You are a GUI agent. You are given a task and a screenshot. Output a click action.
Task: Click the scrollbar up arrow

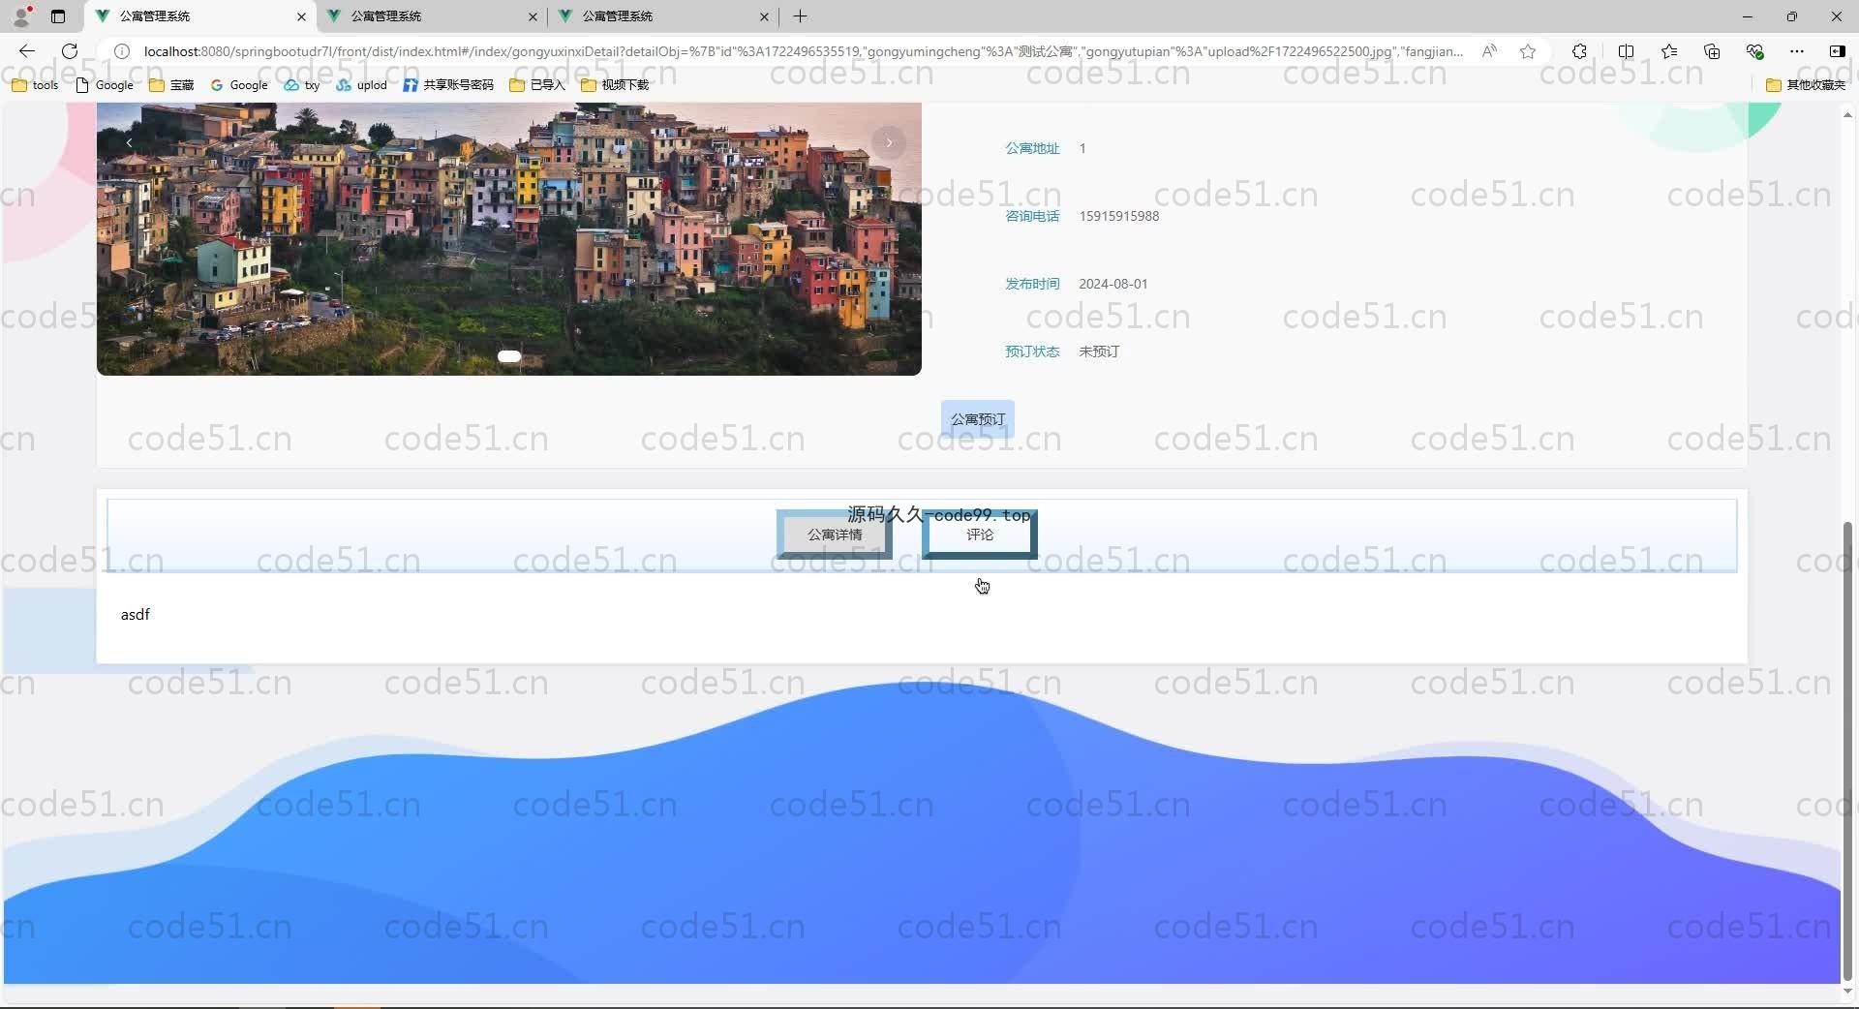[1847, 114]
